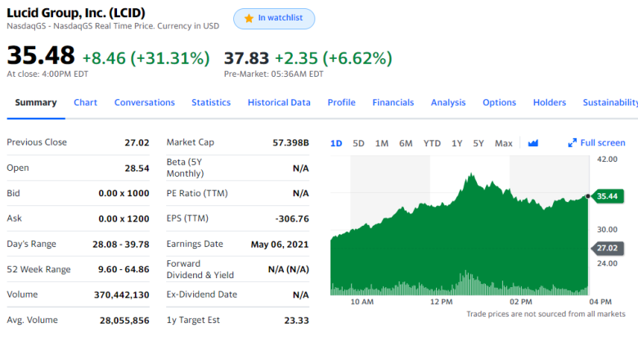Image resolution: width=638 pixels, height=337 pixels.
Task: Open the Historical Data tab
Action: (279, 102)
